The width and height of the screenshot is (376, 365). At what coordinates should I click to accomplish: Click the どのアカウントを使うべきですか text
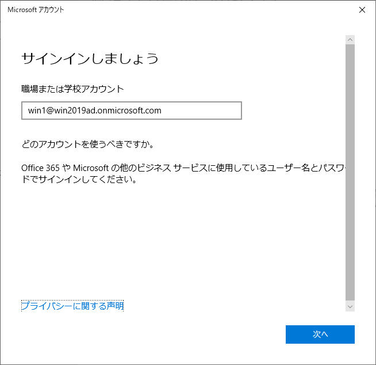click(87, 144)
